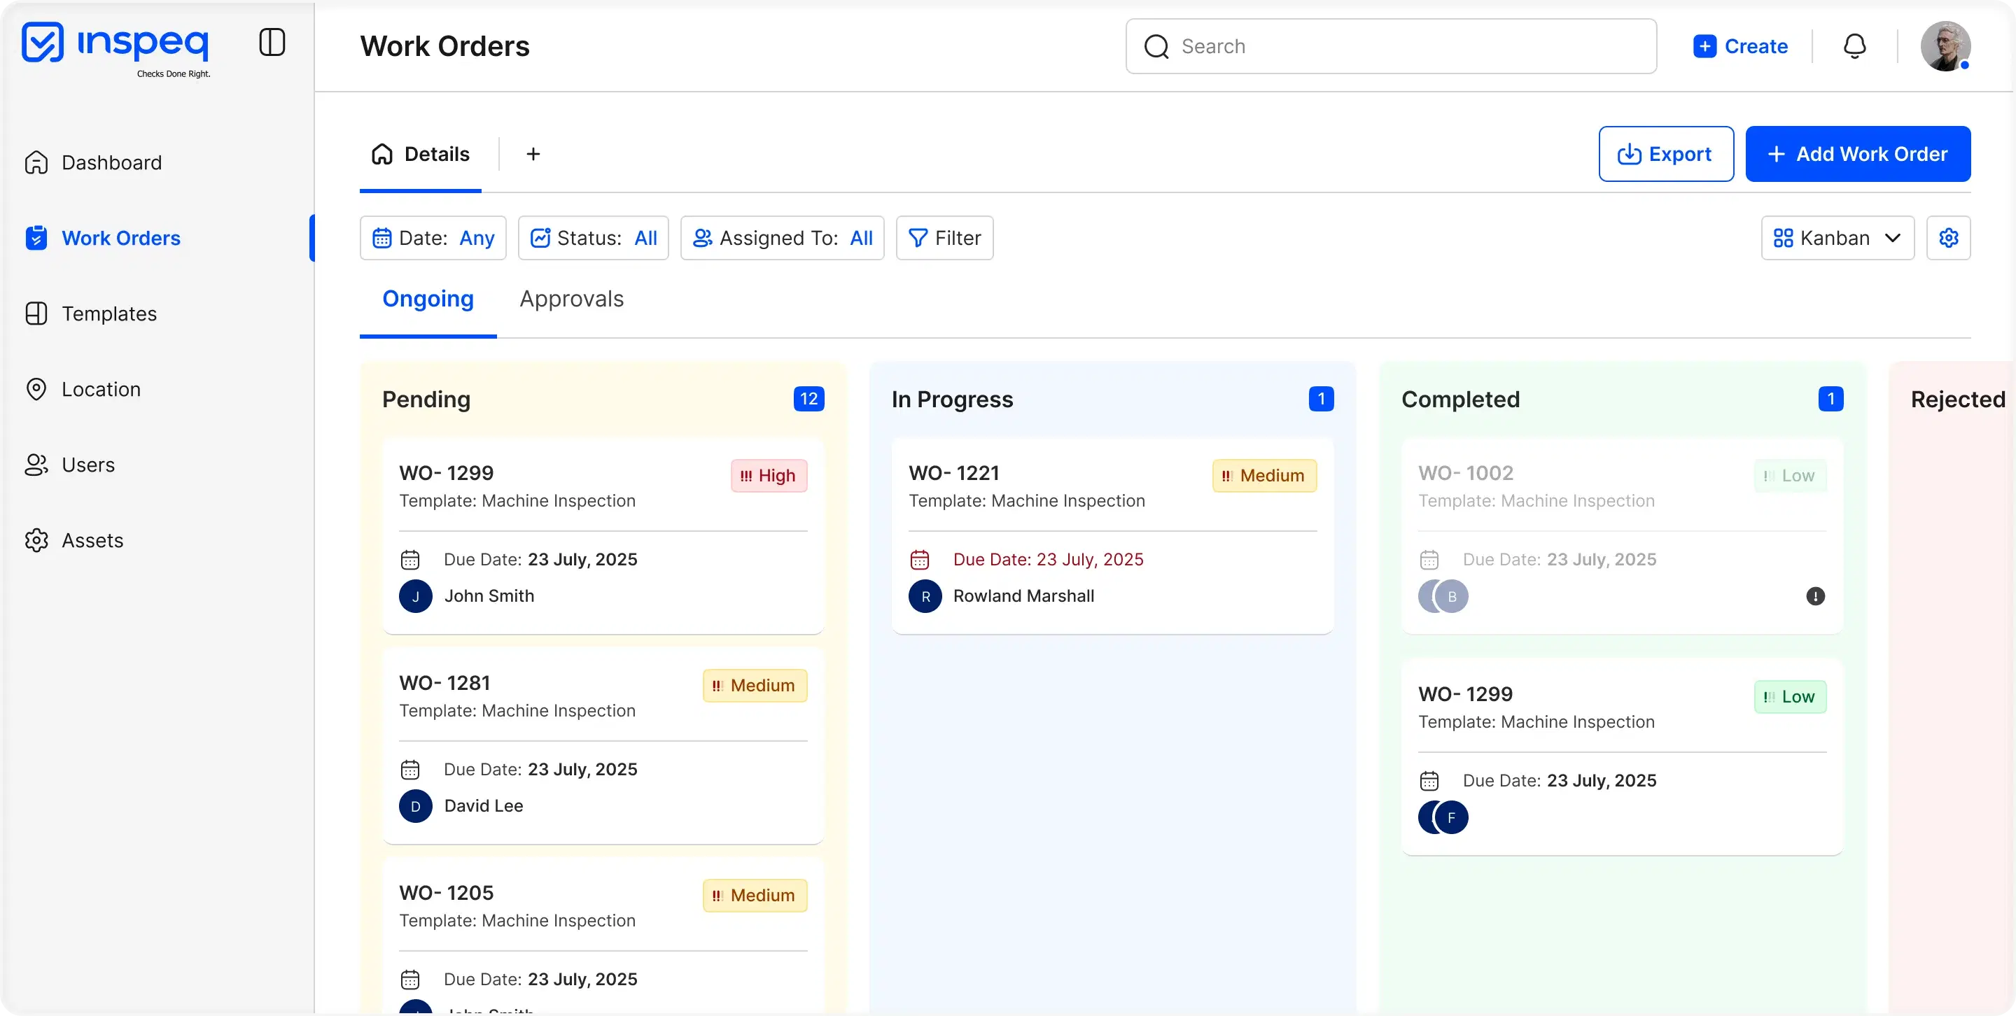The image size is (2016, 1016).
Task: Switch to the Details tab
Action: [421, 154]
